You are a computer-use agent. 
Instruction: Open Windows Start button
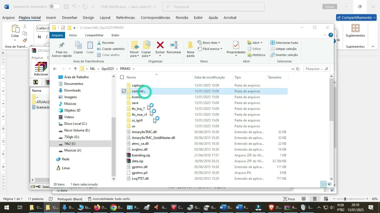(x=7, y=207)
